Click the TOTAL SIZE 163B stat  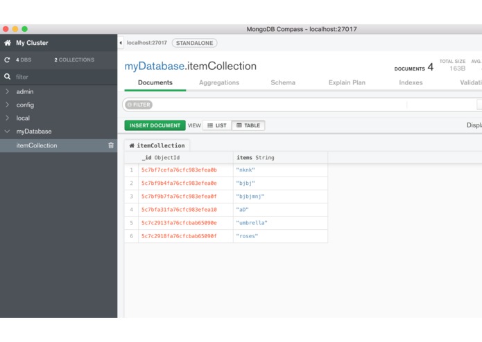click(x=452, y=65)
